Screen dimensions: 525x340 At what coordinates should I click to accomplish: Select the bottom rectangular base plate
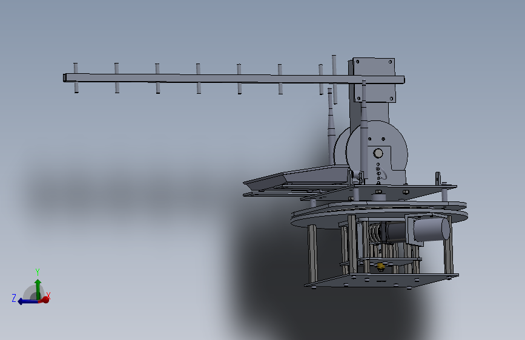pos(381,281)
